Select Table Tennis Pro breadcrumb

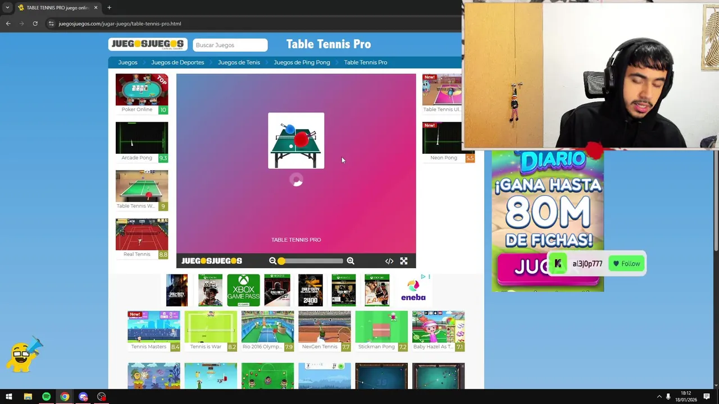coord(366,62)
